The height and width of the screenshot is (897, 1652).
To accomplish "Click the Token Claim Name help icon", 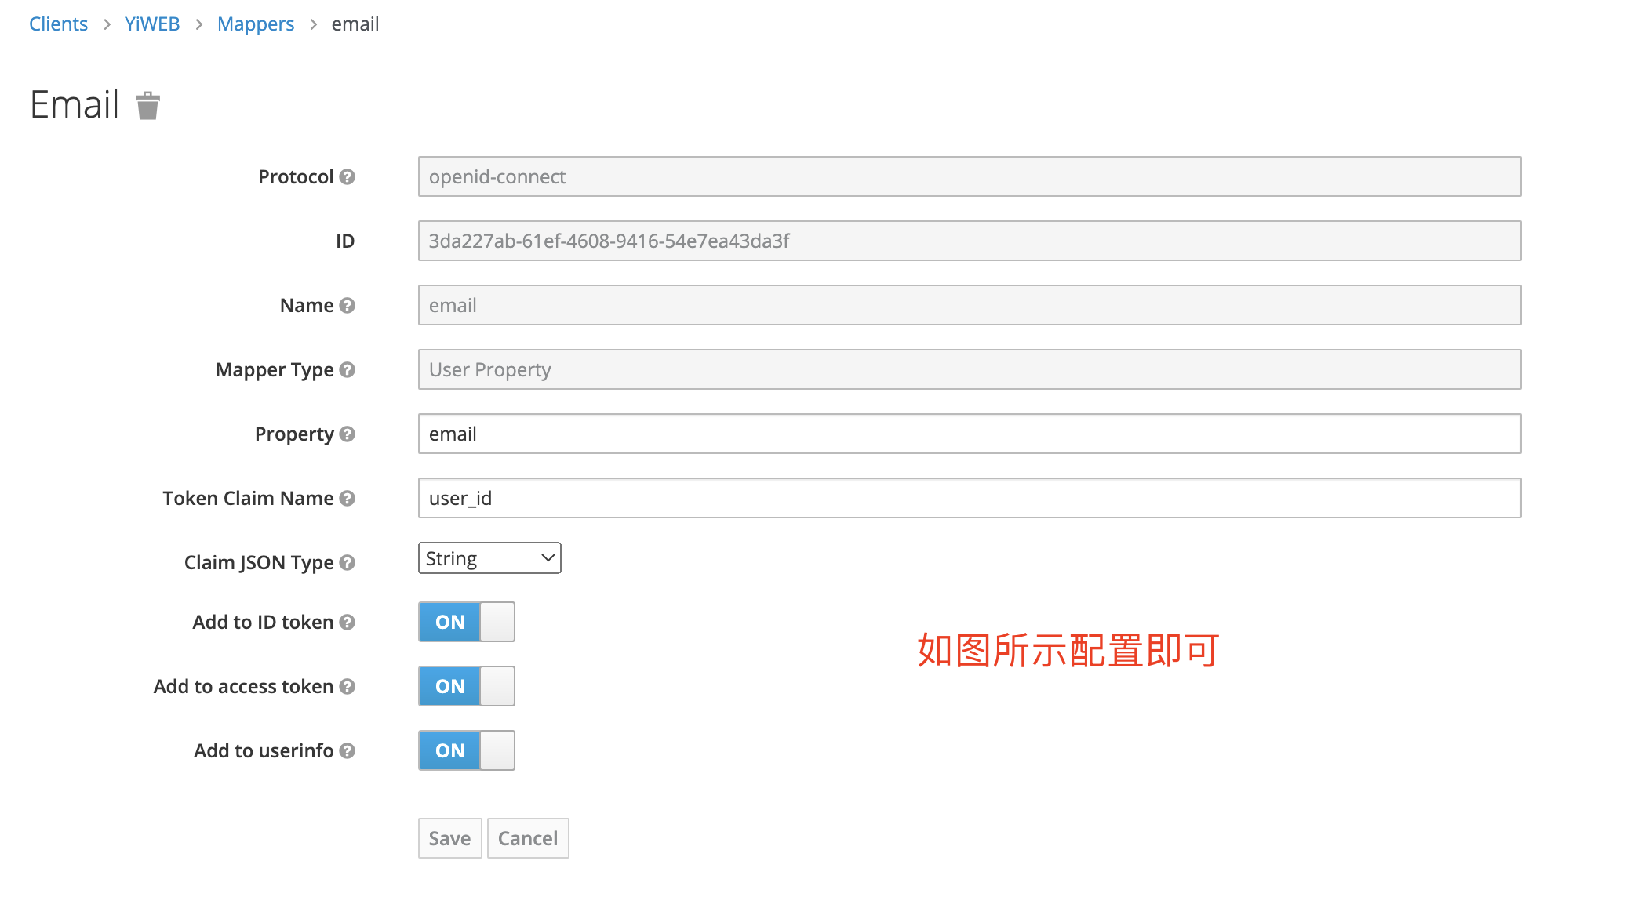I will [x=348, y=499].
